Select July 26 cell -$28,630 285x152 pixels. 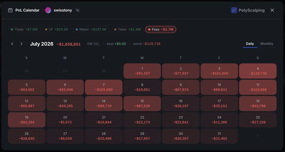(26, 136)
